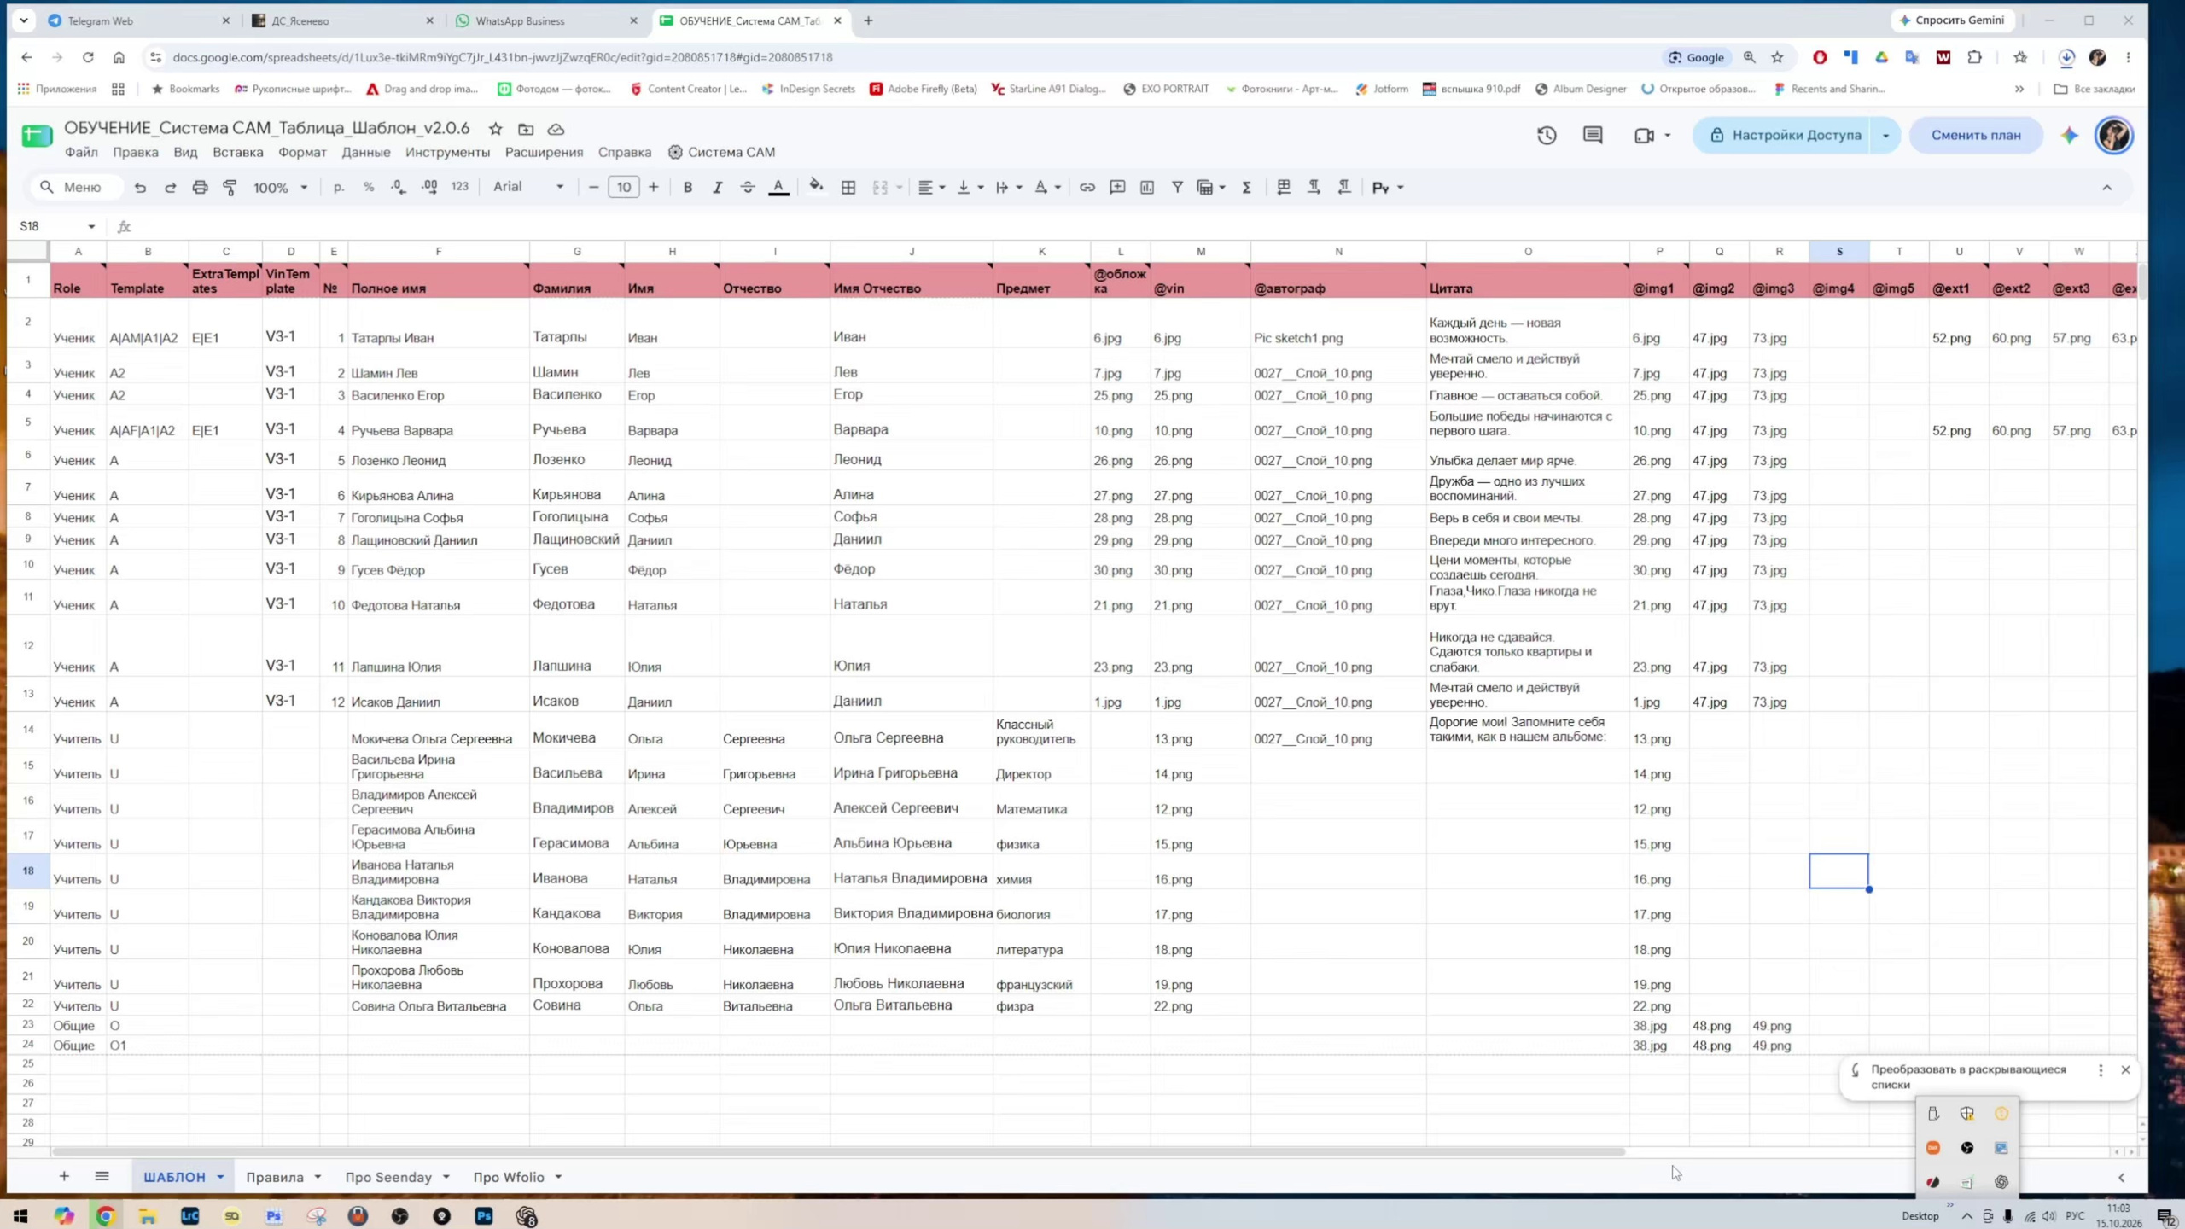Open the zoom 100% dropdown
This screenshot has height=1229, width=2185.
click(x=280, y=187)
